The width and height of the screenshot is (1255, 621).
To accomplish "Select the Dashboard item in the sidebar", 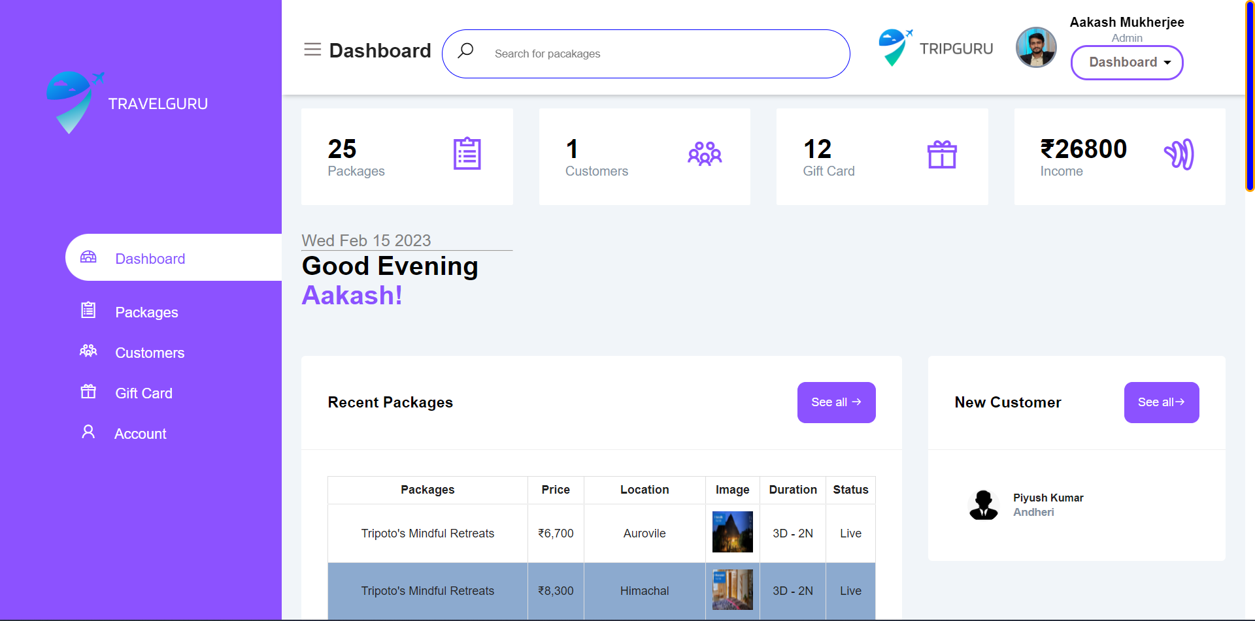I will [x=150, y=259].
